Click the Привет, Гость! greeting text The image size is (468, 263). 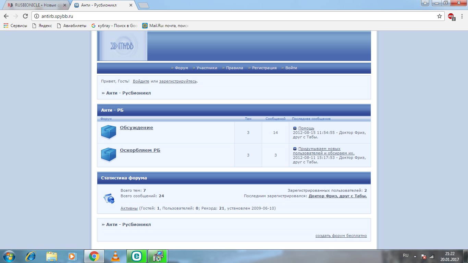click(115, 81)
